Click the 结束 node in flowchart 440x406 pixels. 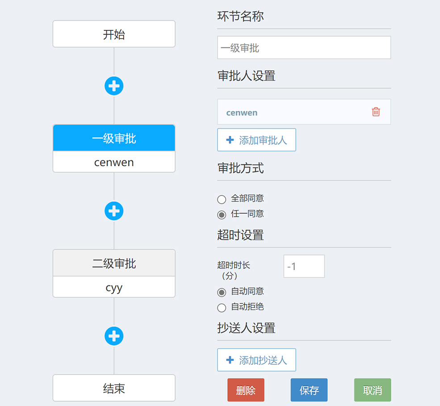tap(114, 388)
